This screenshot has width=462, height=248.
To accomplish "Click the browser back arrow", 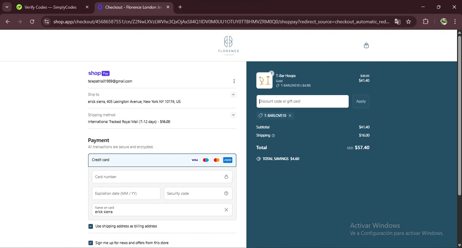I will tap(8, 22).
